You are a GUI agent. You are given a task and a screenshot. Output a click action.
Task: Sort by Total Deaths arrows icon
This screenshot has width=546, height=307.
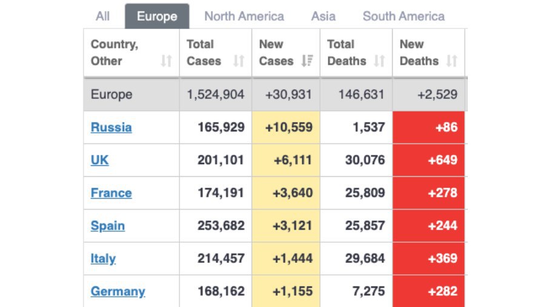click(x=379, y=61)
